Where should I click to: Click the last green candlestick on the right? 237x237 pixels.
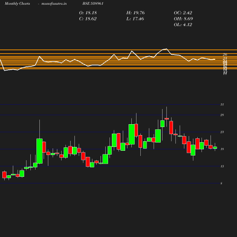[x=215, y=148]
